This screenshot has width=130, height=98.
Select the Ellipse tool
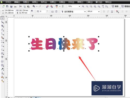pyautogui.click(x=2, y=46)
